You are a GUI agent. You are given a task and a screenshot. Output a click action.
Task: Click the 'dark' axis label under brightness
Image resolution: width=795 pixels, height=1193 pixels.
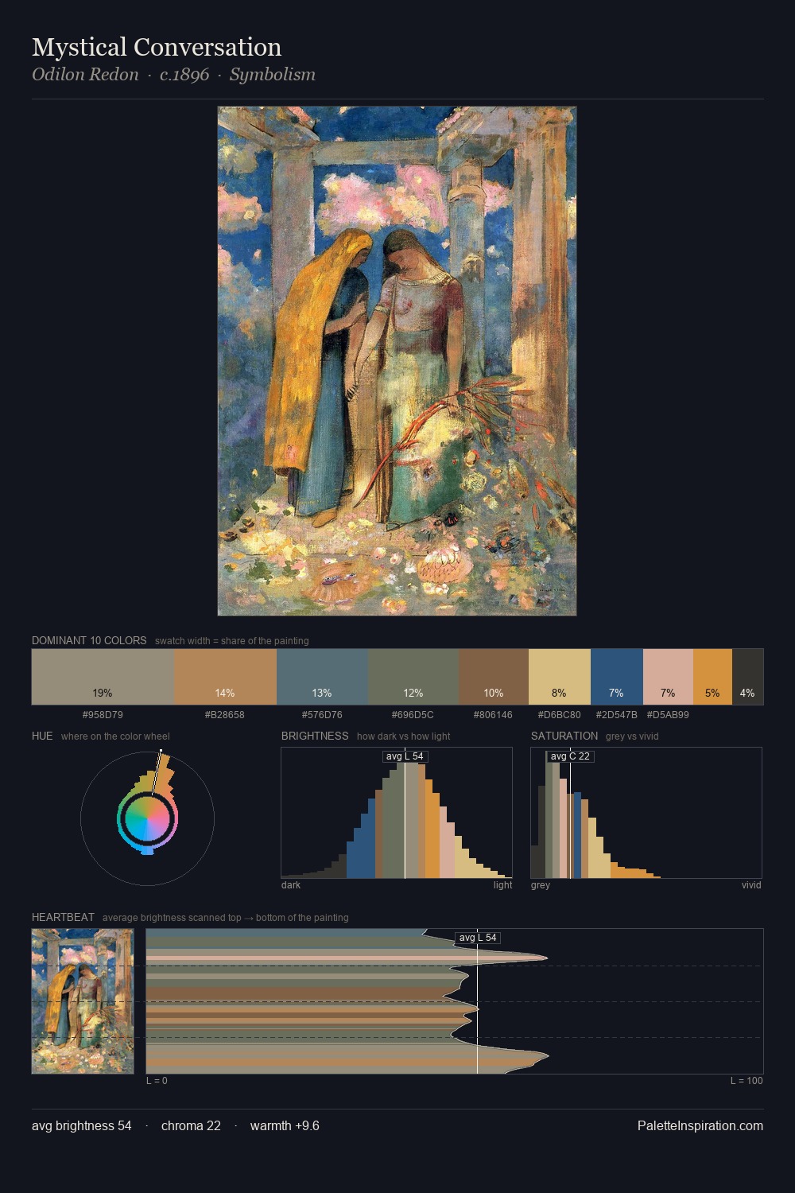pyautogui.click(x=291, y=885)
